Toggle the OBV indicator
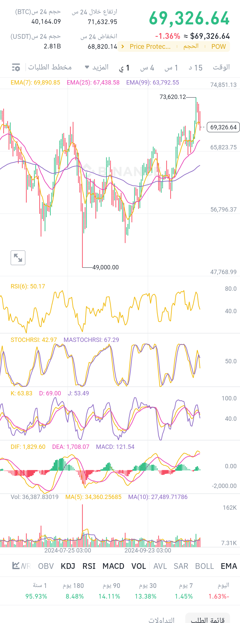 point(46,566)
